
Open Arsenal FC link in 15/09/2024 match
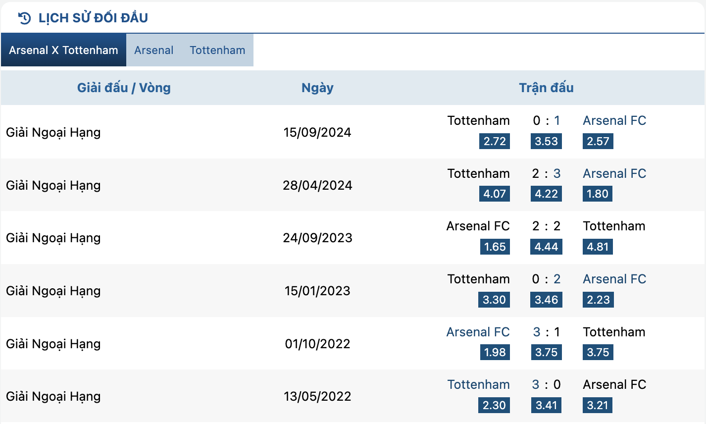(x=614, y=120)
